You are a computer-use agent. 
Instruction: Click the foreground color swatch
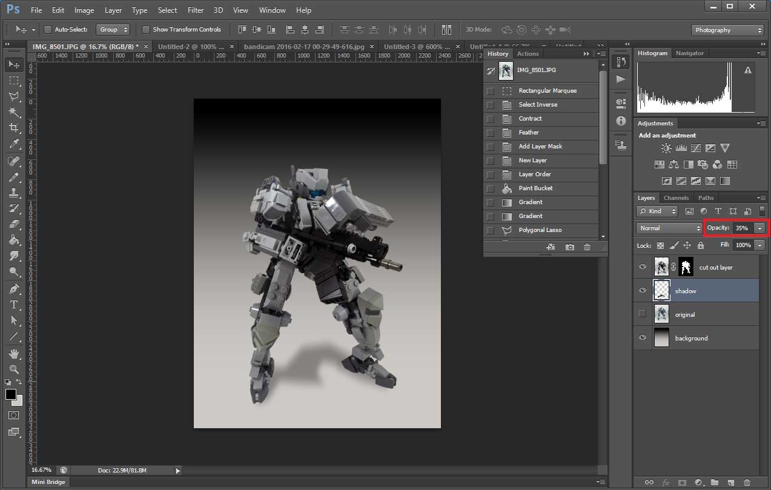click(11, 394)
